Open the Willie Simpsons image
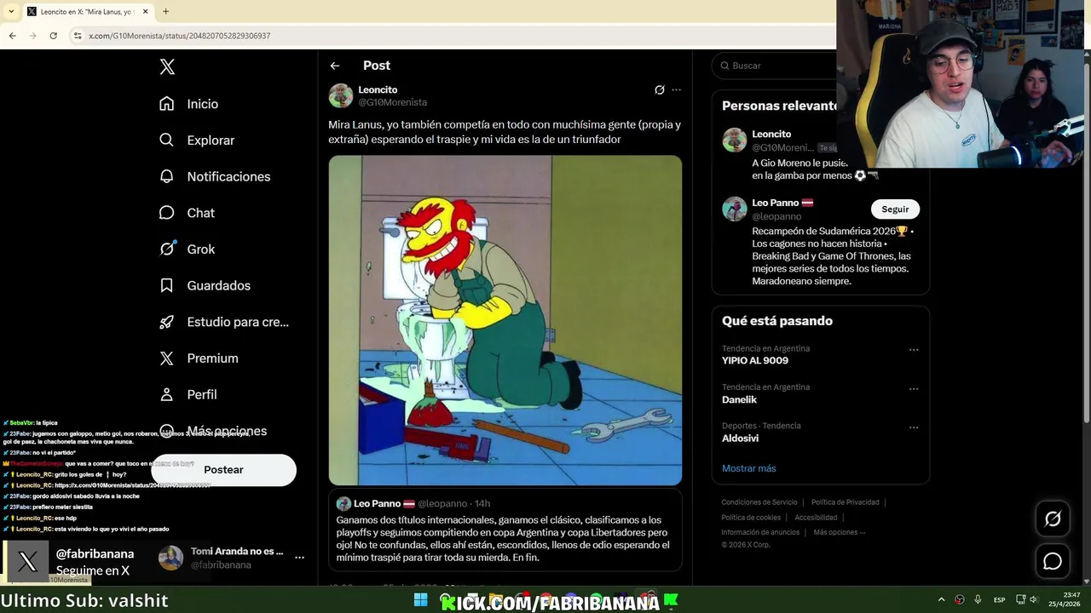This screenshot has width=1091, height=613. (x=505, y=320)
